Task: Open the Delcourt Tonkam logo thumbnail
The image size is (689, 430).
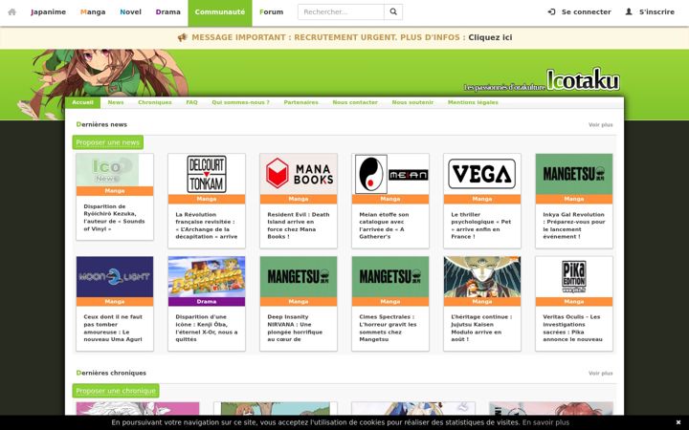Action: click(x=207, y=174)
